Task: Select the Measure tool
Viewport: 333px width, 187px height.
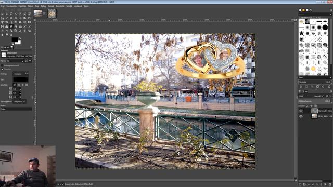Action: [16, 18]
